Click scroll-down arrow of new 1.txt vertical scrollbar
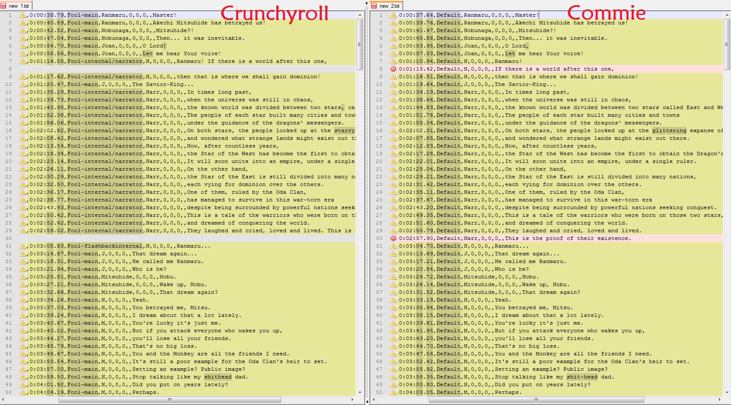This screenshot has width=731, height=405. pos(360,392)
